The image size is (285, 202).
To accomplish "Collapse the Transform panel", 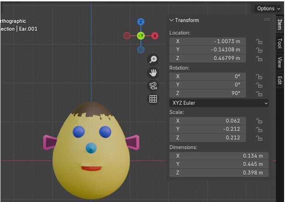I will tap(172, 20).
